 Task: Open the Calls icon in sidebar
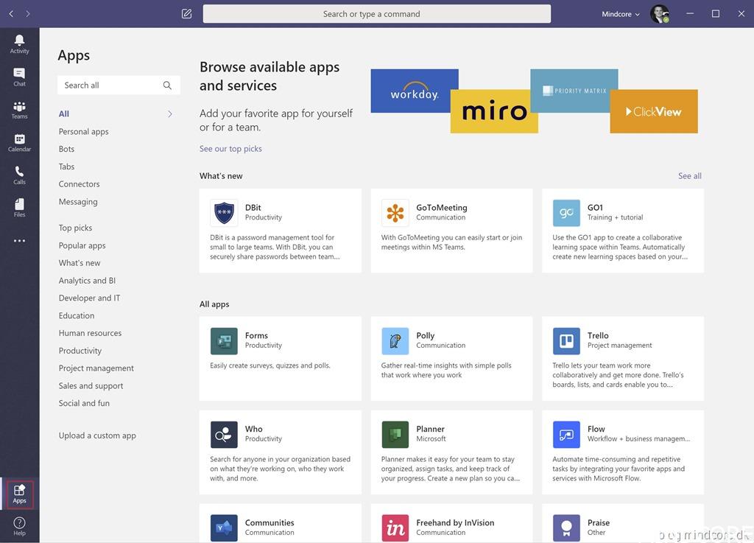pos(19,175)
